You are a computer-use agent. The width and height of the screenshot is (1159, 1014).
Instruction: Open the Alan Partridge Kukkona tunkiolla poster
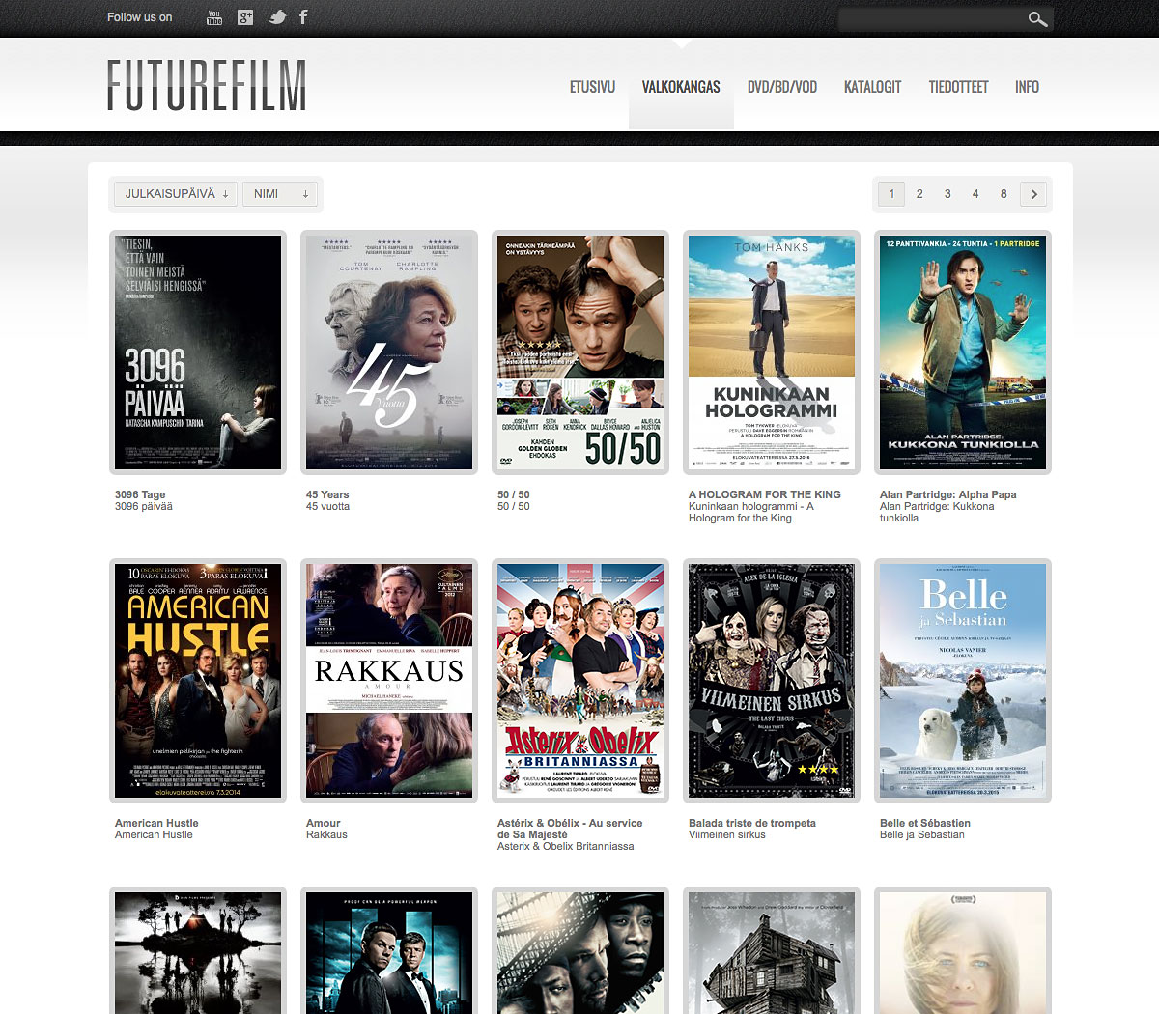point(963,352)
